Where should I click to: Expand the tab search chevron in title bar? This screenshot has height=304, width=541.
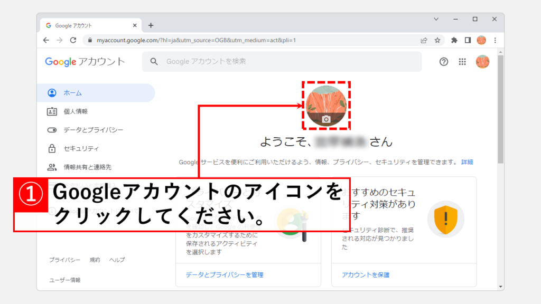coord(436,19)
